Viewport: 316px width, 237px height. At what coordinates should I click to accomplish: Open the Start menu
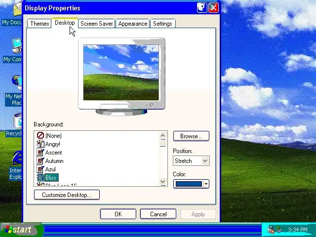(21, 230)
